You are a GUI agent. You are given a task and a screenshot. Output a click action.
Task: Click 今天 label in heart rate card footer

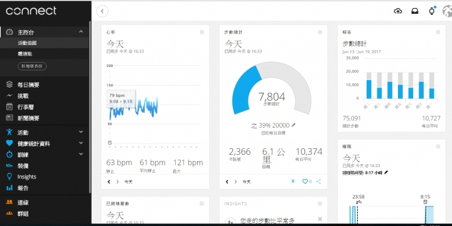(x=128, y=182)
